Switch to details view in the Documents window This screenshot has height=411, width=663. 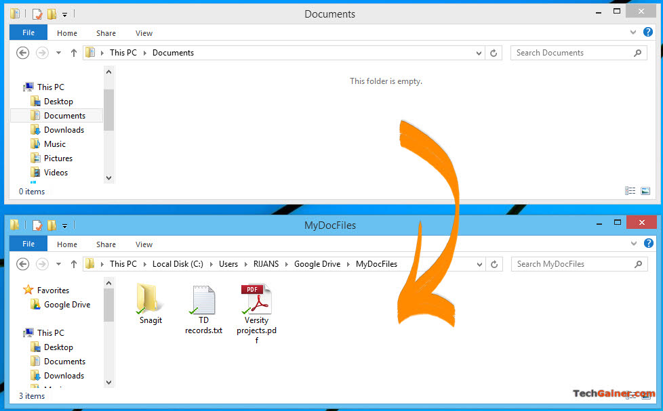(x=630, y=192)
